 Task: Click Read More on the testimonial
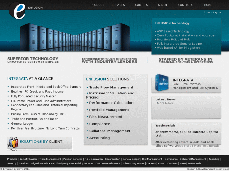pyautogui.click(x=184, y=146)
